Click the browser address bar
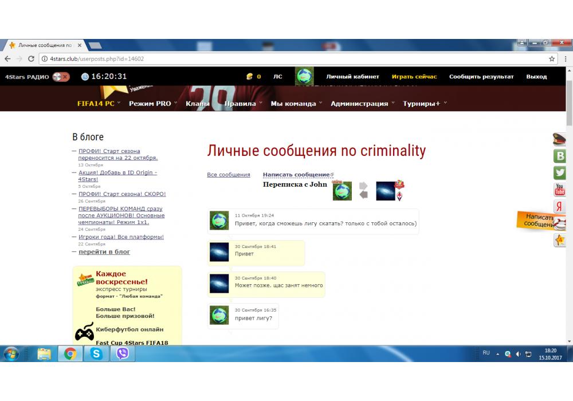The height and width of the screenshot is (401, 573). click(x=286, y=58)
